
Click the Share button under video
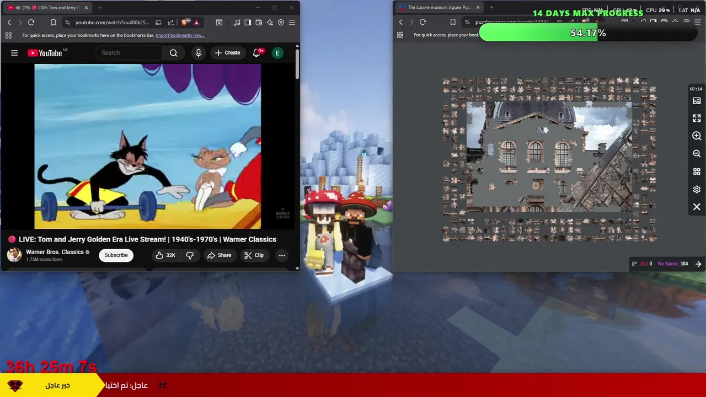(219, 255)
